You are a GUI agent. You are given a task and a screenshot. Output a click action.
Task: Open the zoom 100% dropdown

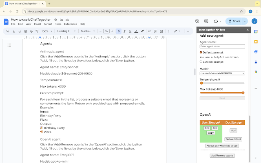tap(47, 31)
